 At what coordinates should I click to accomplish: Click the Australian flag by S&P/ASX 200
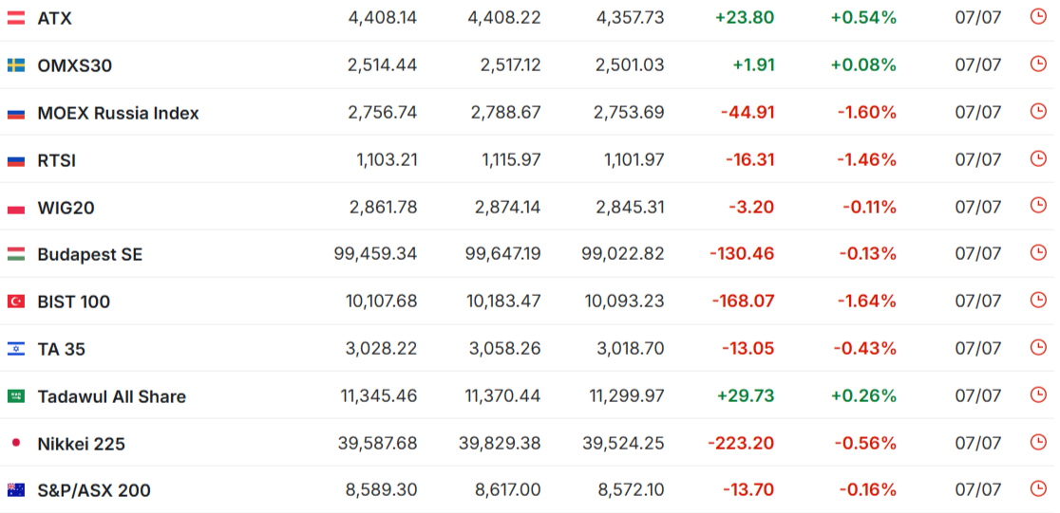coord(16,490)
